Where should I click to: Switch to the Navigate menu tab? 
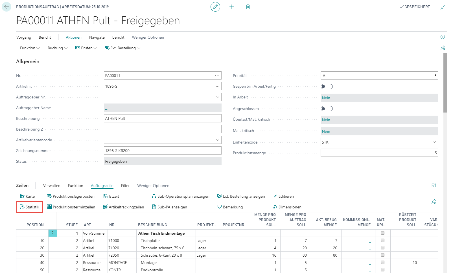[97, 37]
